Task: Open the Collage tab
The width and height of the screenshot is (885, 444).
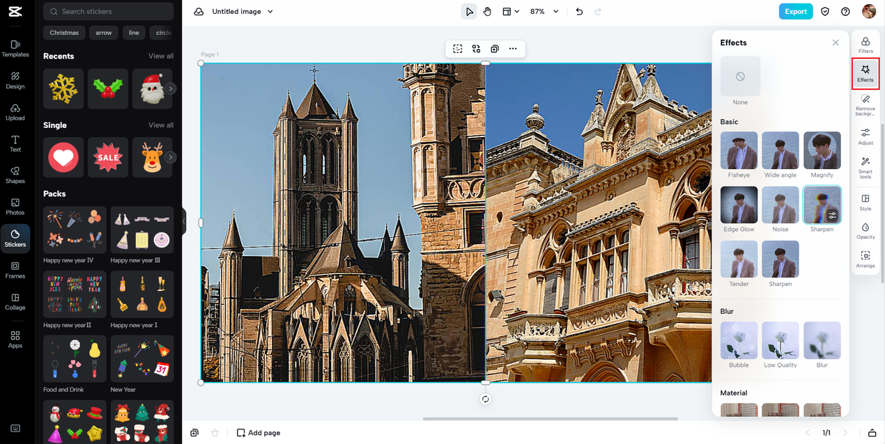Action: point(15,301)
